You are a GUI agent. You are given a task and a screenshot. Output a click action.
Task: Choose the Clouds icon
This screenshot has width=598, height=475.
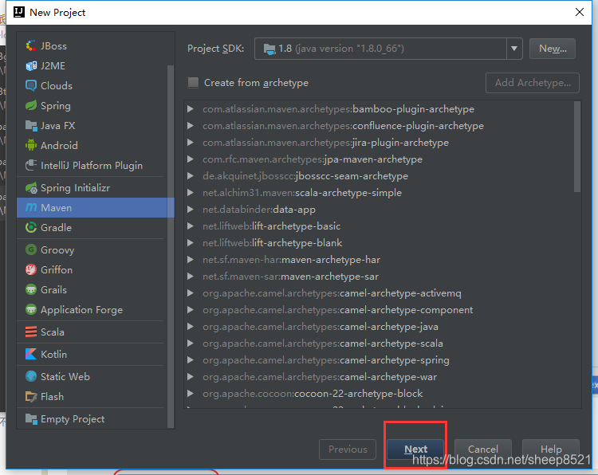(31, 86)
